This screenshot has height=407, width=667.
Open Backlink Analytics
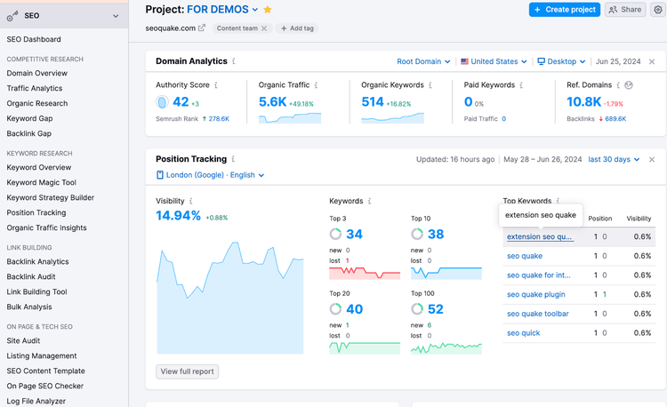(x=37, y=261)
